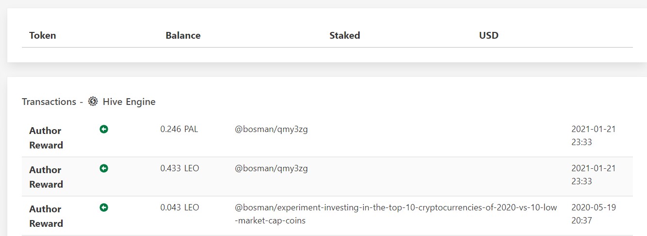647x236 pixels.
Task: Click the 0.246 PAL amount
Action: pyautogui.click(x=179, y=129)
